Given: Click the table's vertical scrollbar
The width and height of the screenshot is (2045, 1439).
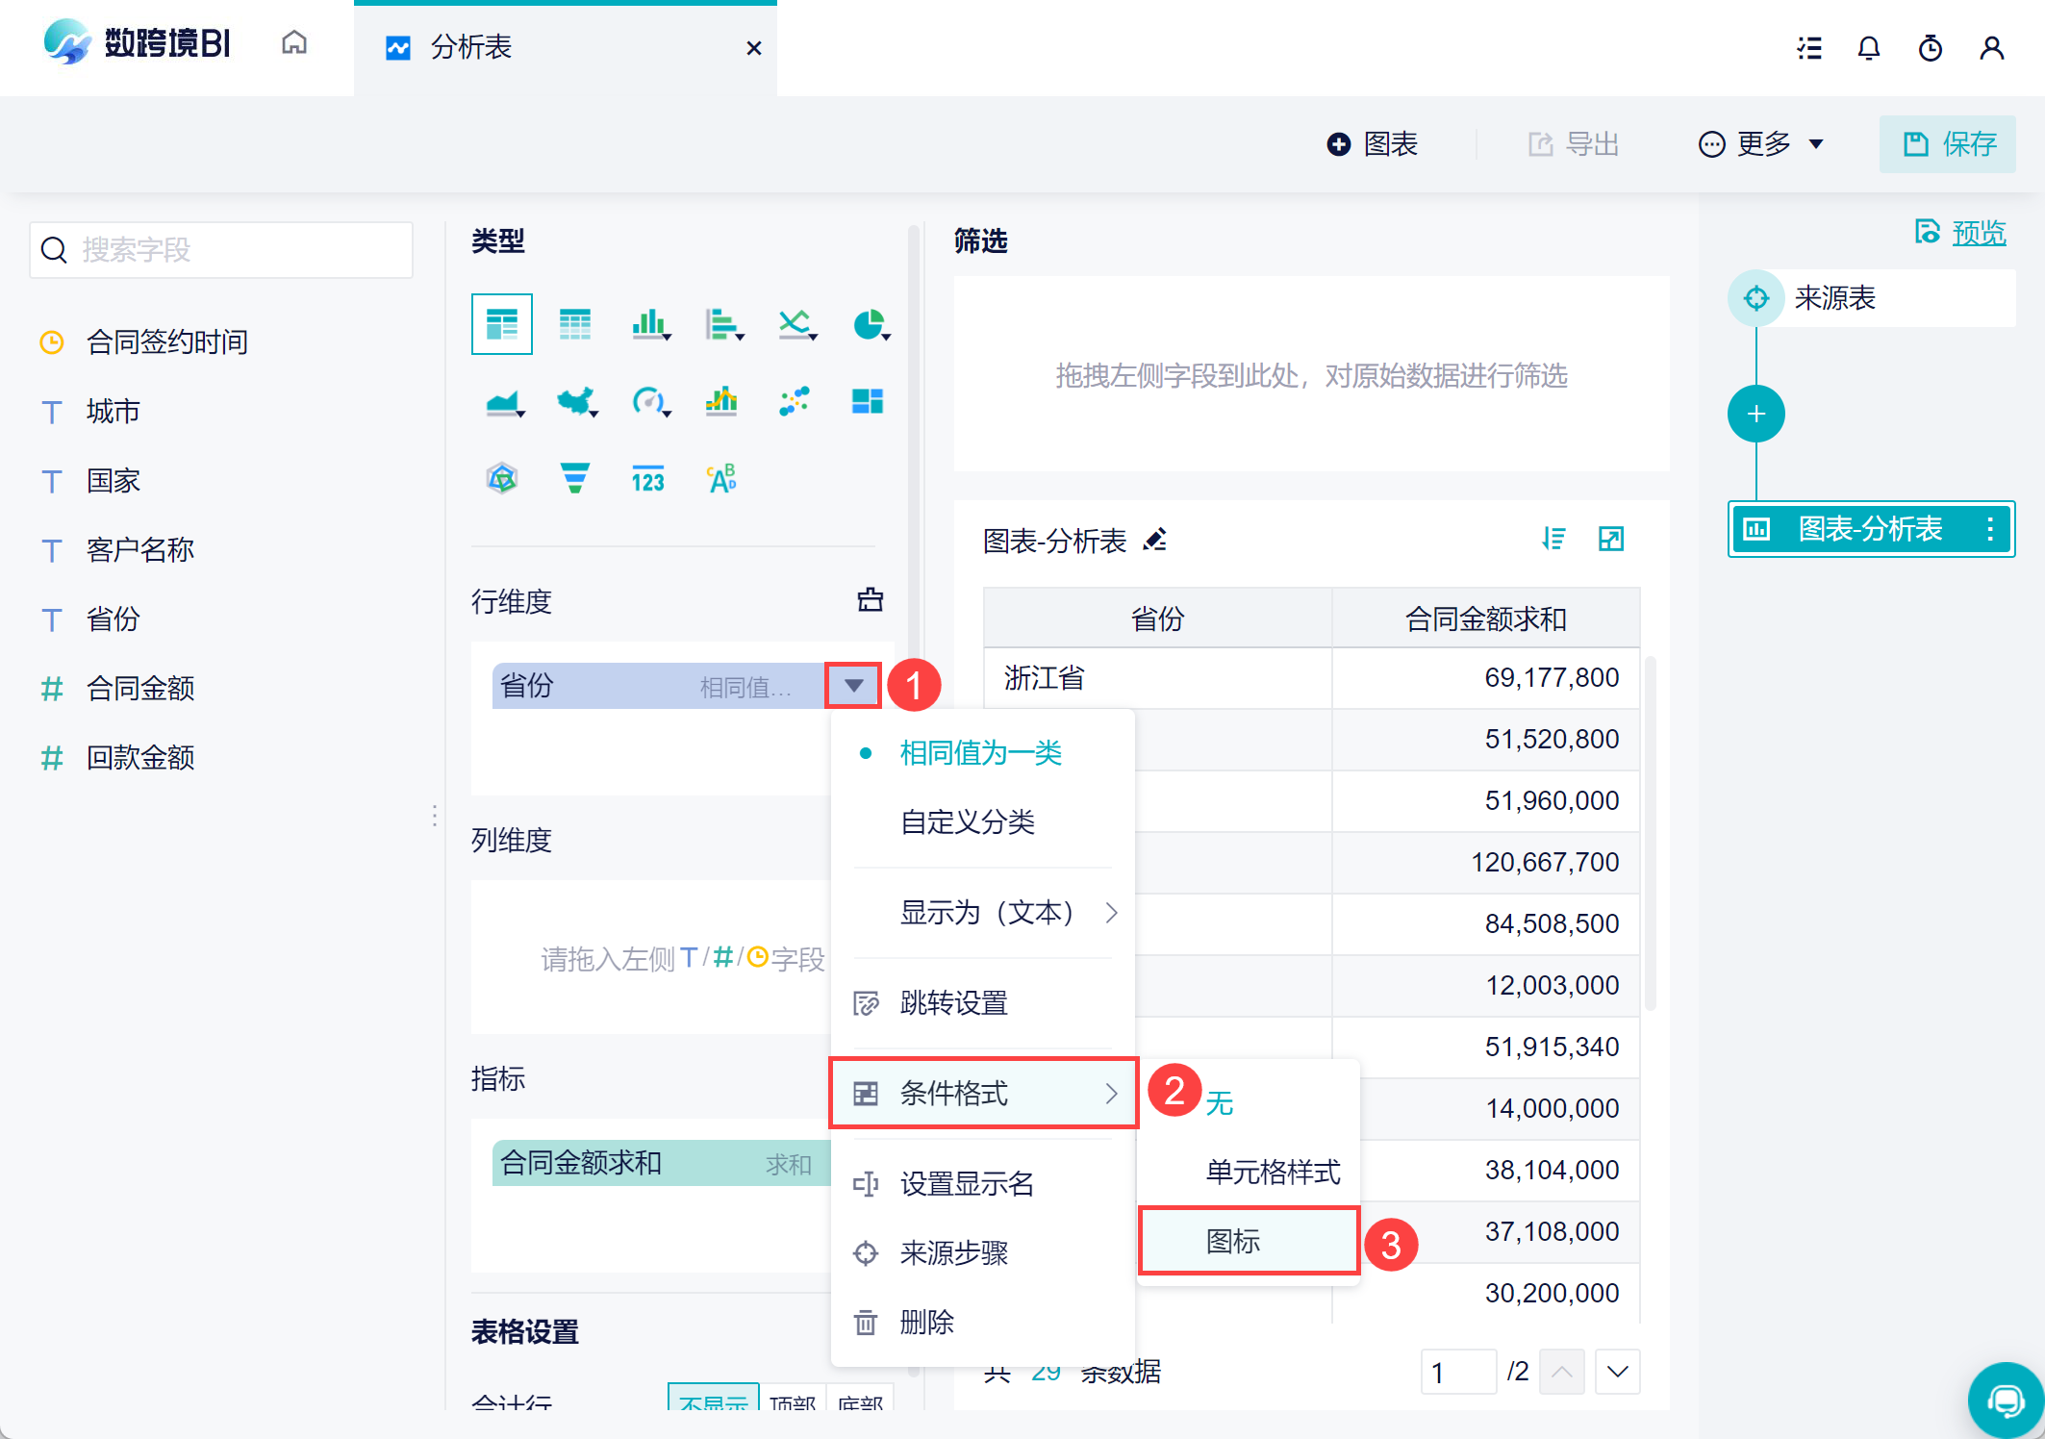Looking at the screenshot, I should click(x=1650, y=832).
